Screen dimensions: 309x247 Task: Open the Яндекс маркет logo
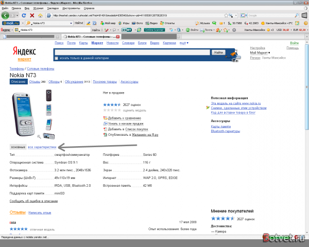[x=24, y=54]
